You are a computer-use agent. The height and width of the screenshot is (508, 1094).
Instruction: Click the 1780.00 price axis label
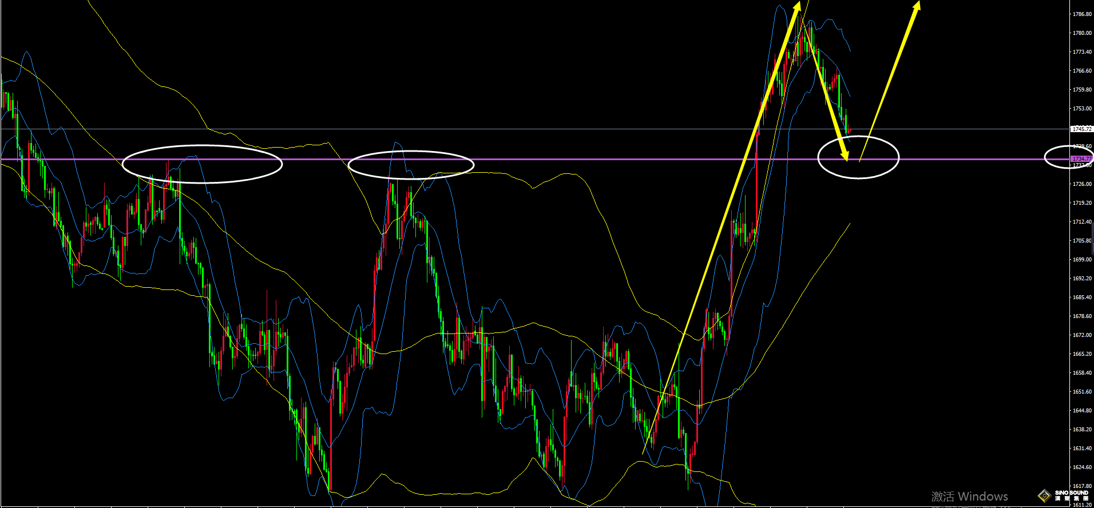1082,33
